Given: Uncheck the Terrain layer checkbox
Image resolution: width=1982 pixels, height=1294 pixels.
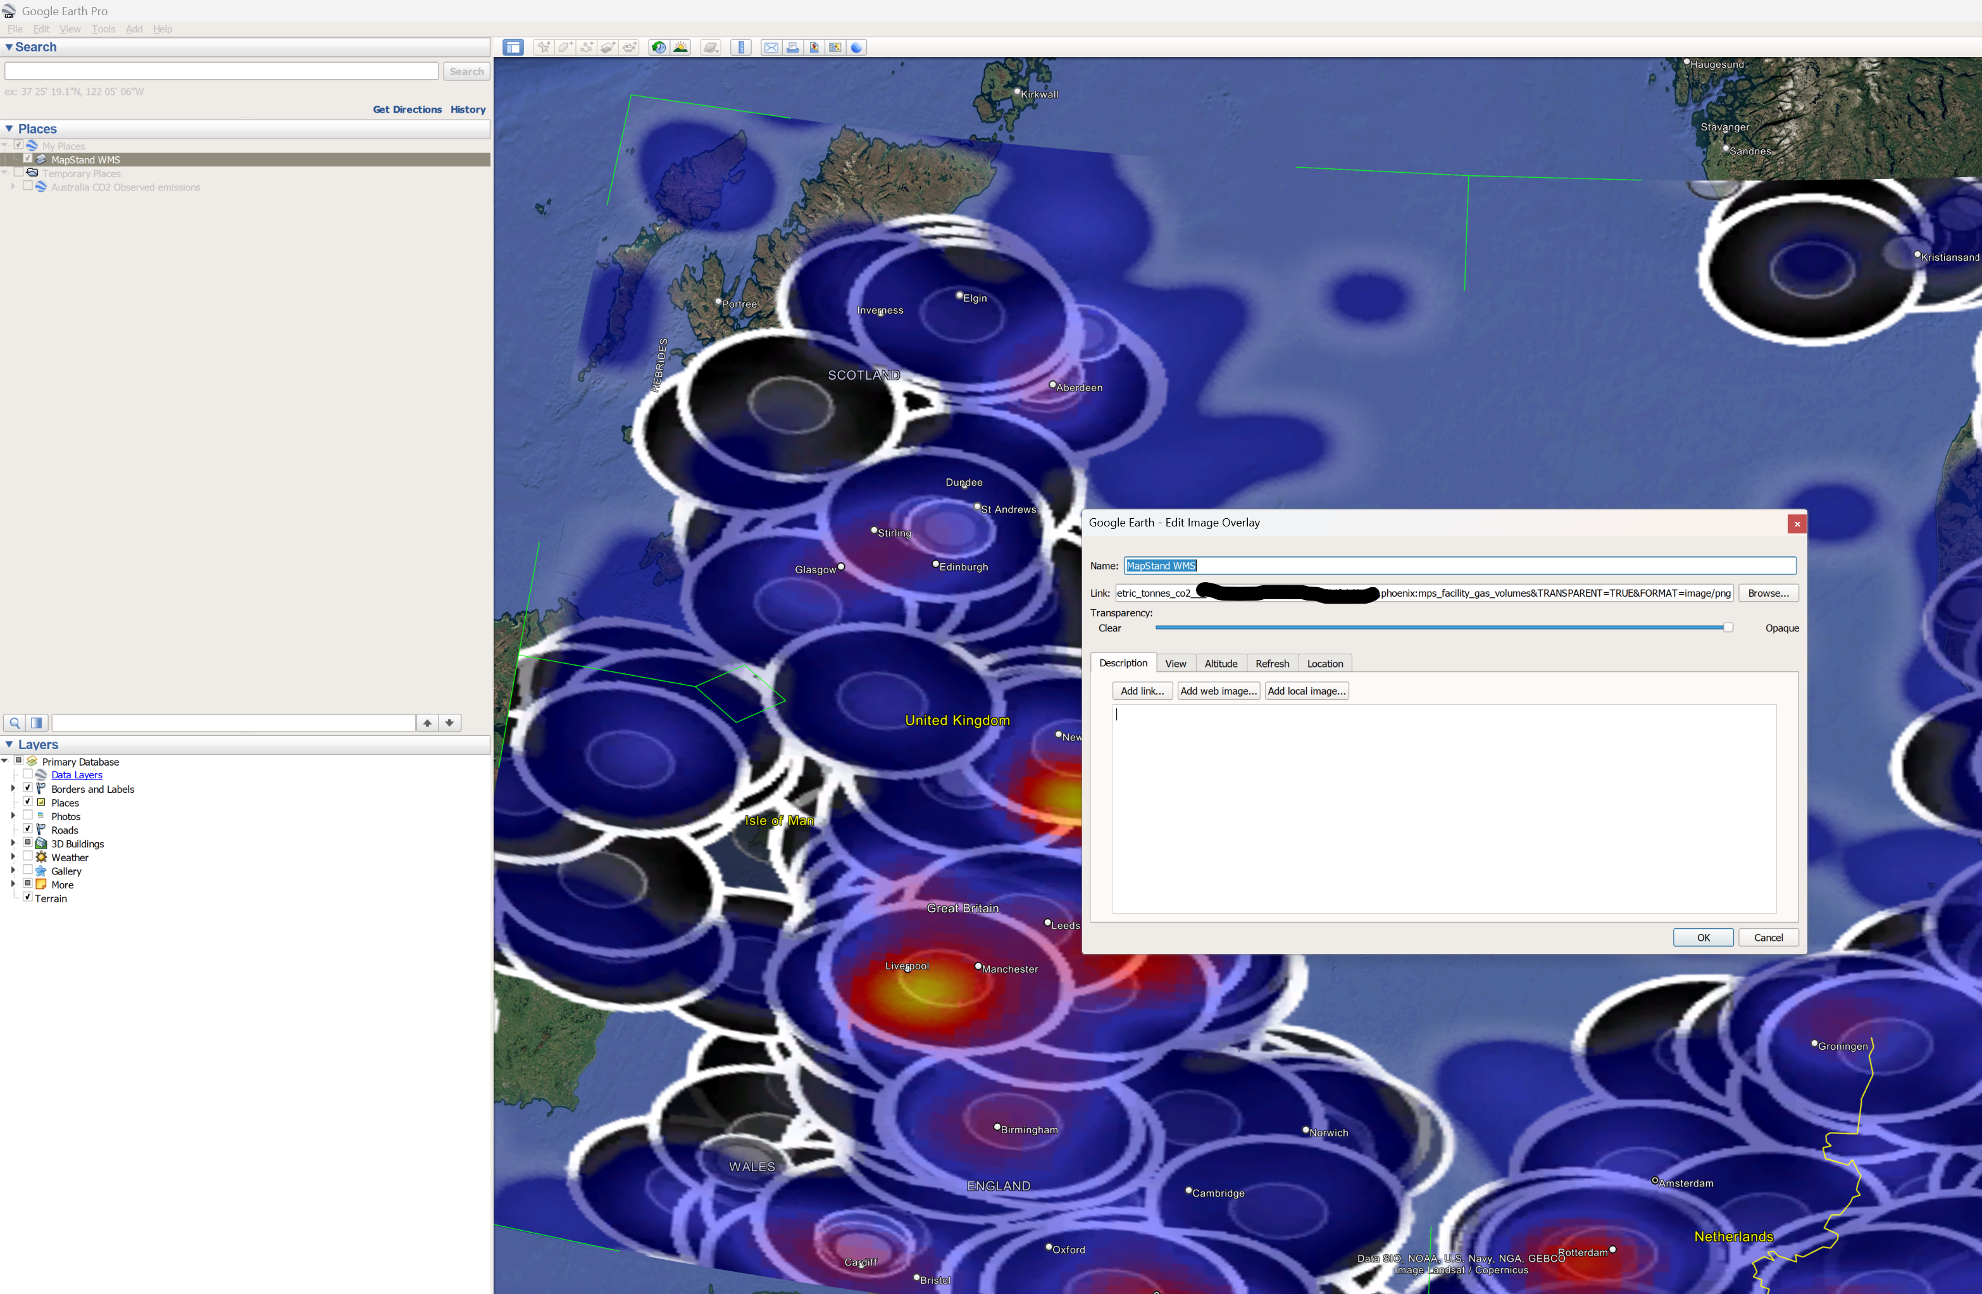Looking at the screenshot, I should 27,898.
